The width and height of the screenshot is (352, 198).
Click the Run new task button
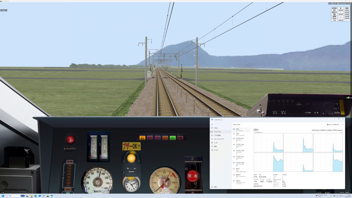333,124
